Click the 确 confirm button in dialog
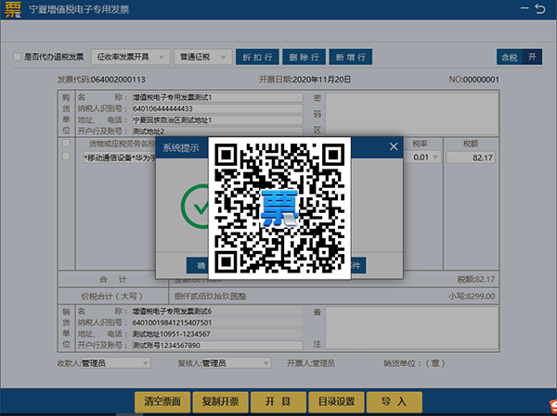The image size is (557, 416). coord(198,265)
